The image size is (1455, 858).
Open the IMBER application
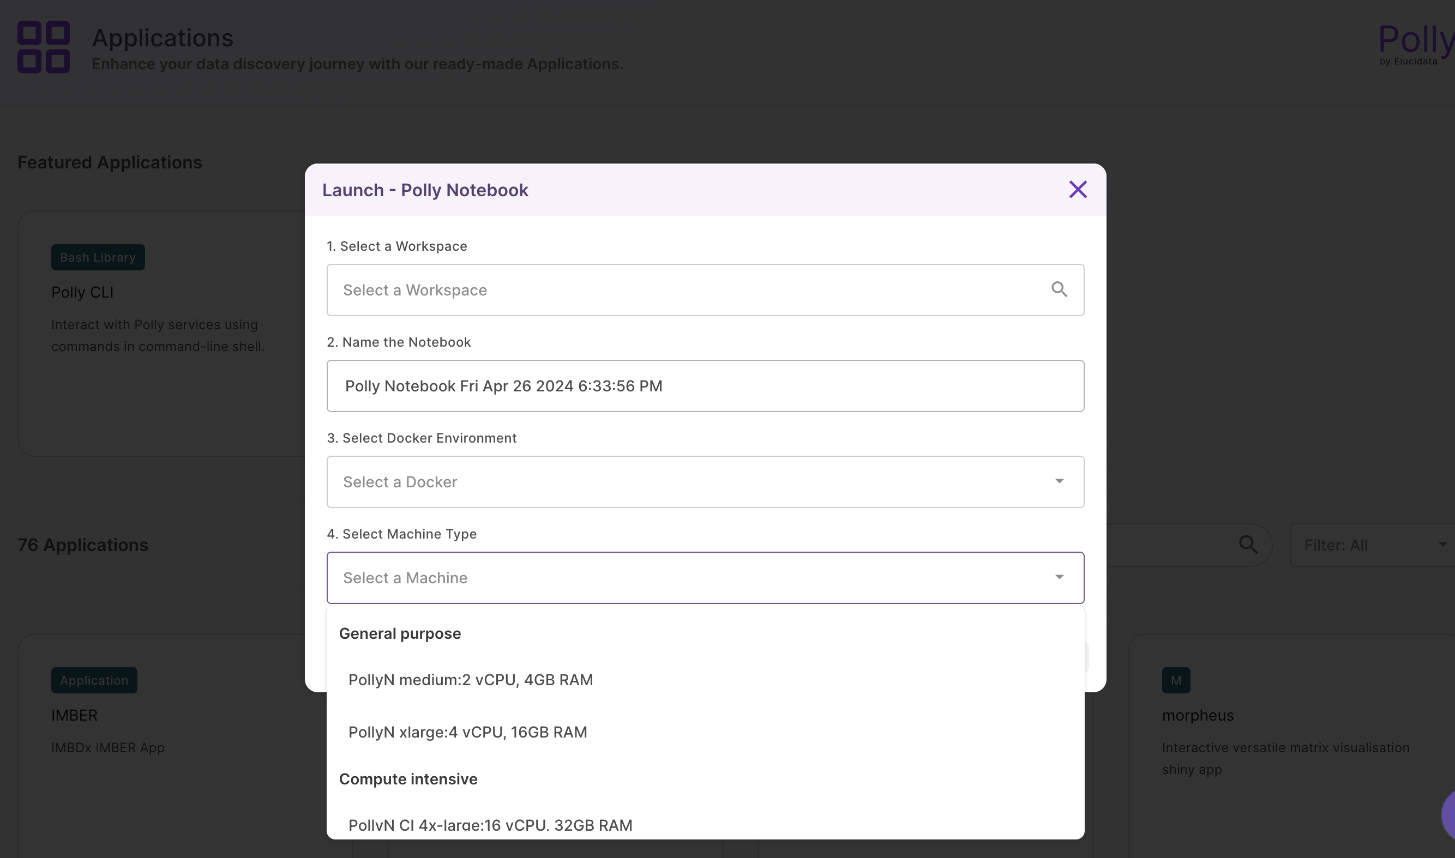[x=74, y=716]
